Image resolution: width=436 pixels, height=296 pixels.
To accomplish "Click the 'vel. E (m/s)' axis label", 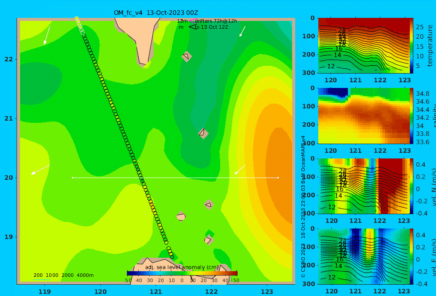I will coord(433,257).
